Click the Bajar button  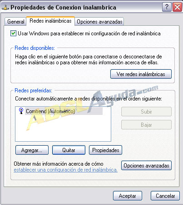[x=146, y=125]
